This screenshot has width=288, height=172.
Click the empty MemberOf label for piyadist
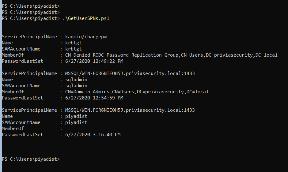pos(13,129)
